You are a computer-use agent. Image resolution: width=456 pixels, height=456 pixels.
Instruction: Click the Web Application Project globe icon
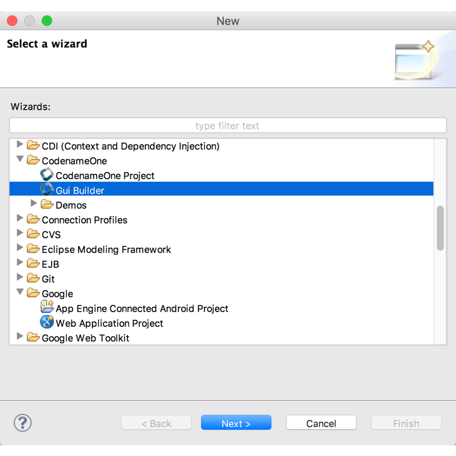tap(47, 322)
